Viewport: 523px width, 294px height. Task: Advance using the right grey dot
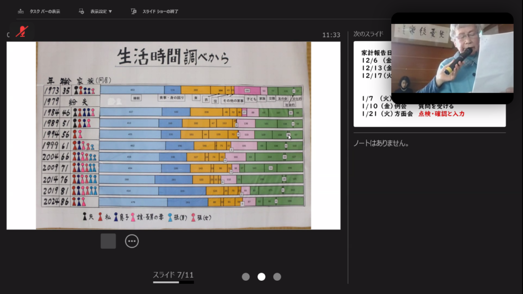tap(277, 277)
